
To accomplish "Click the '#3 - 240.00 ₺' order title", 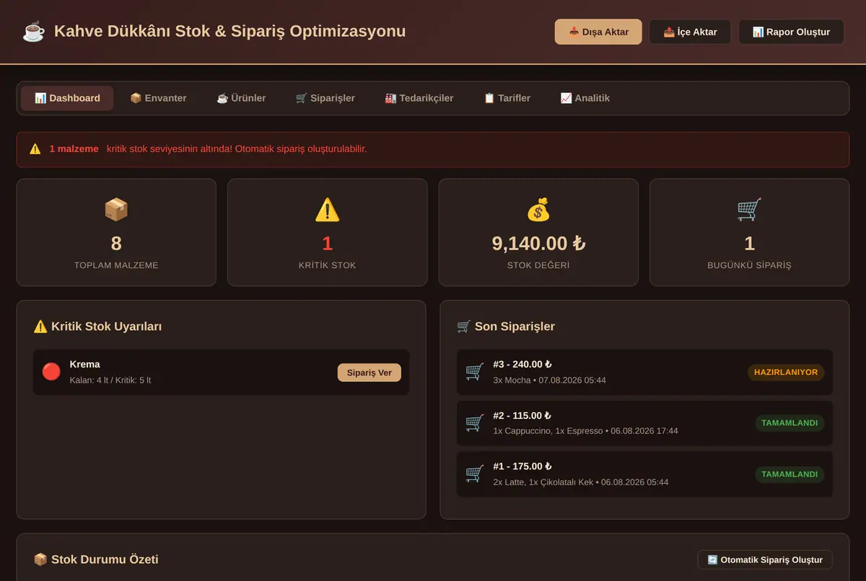I will (522, 365).
